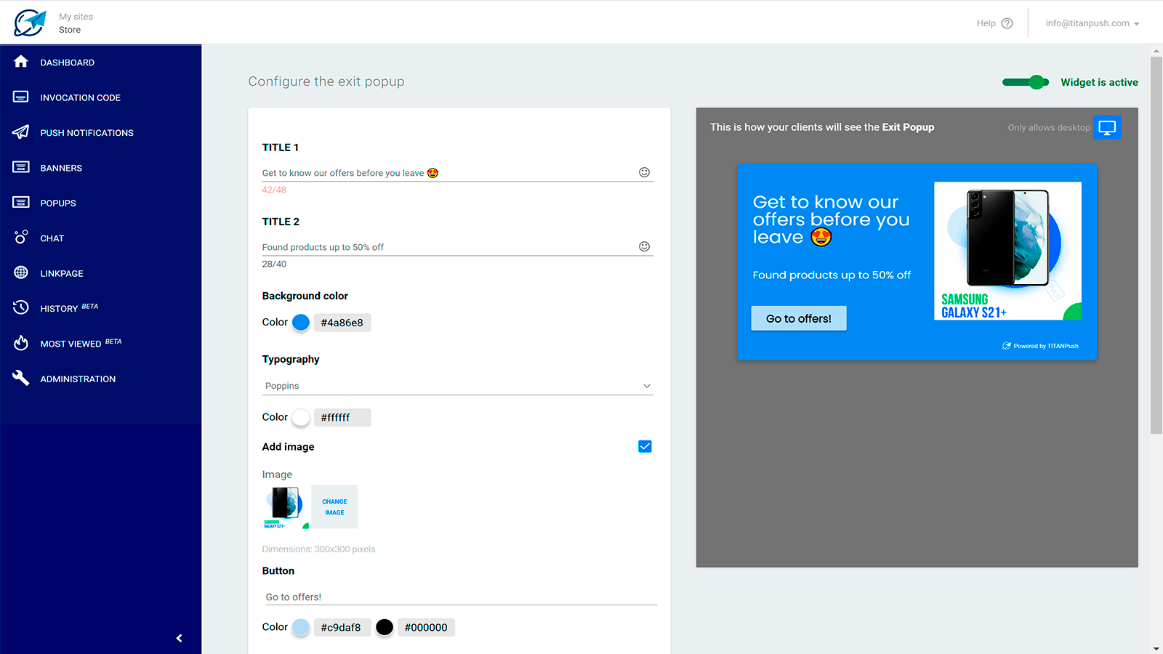Close the exit popup preview

click(1077, 177)
